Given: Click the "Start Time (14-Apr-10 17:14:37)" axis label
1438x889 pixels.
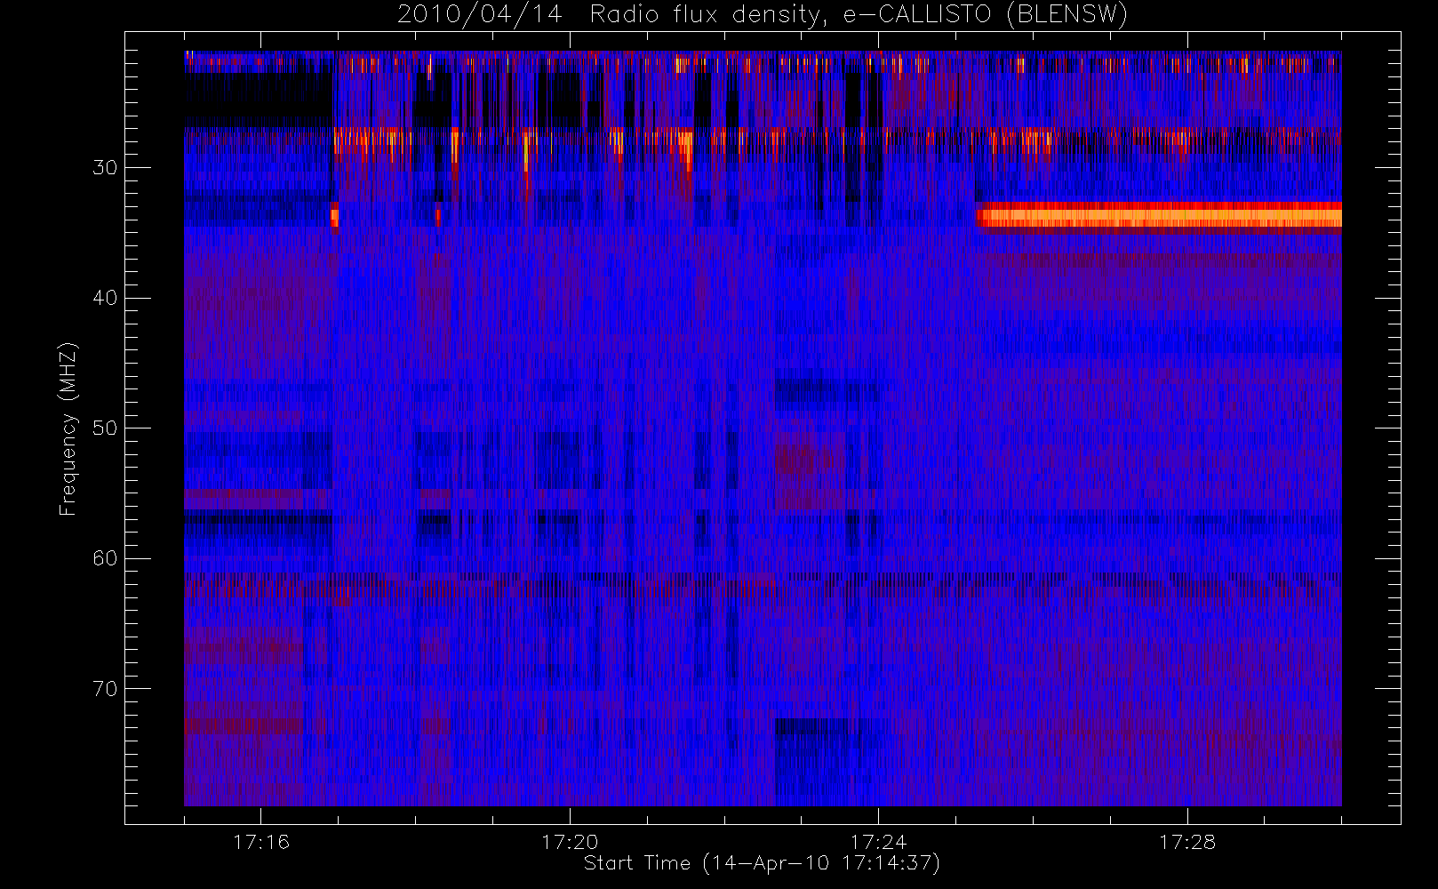Looking at the screenshot, I should pyautogui.click(x=762, y=863).
